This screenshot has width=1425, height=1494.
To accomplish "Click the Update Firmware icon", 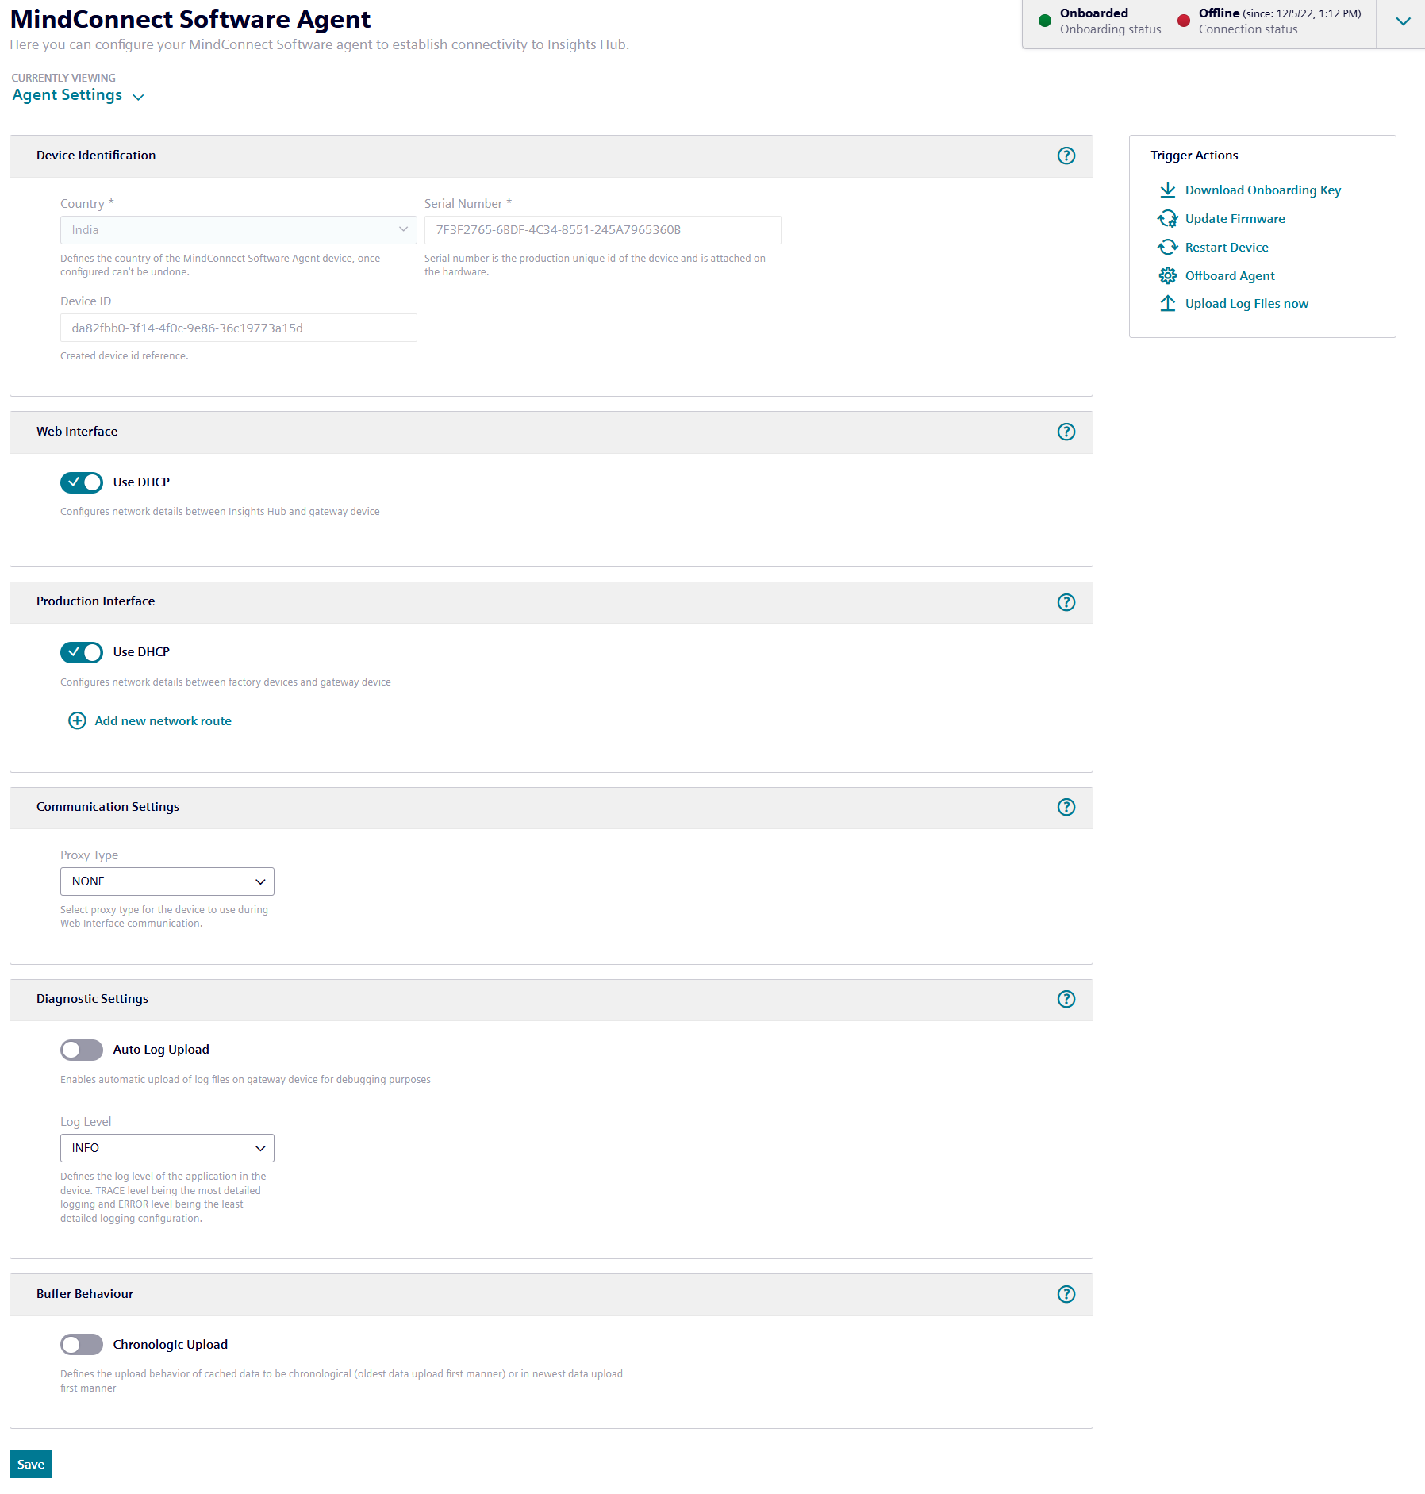I will click(1167, 219).
